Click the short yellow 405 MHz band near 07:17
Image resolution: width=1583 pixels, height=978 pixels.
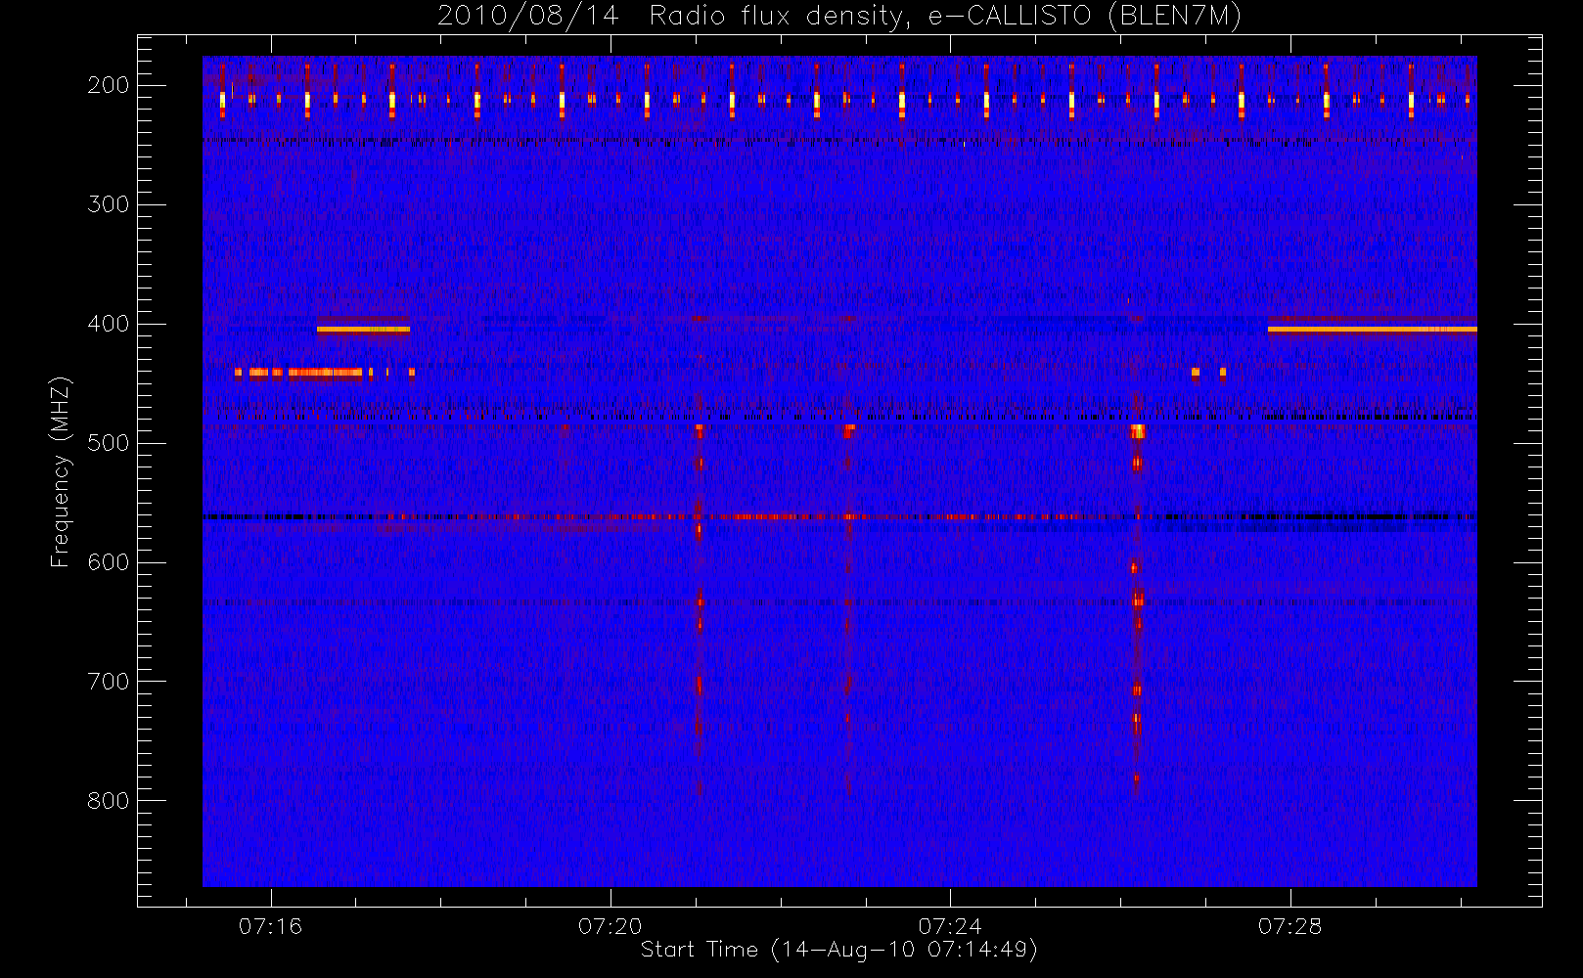(363, 330)
